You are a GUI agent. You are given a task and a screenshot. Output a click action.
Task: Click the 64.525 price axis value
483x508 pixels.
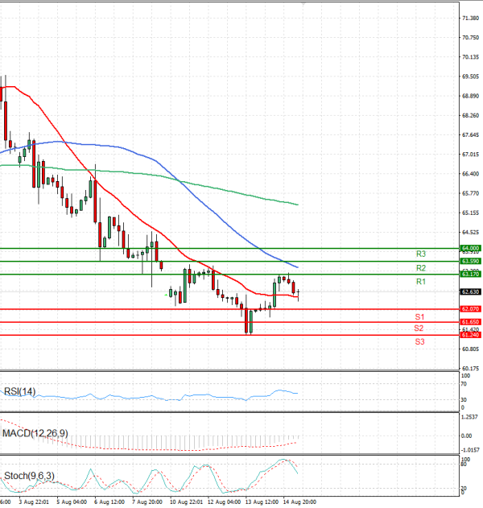(x=470, y=232)
